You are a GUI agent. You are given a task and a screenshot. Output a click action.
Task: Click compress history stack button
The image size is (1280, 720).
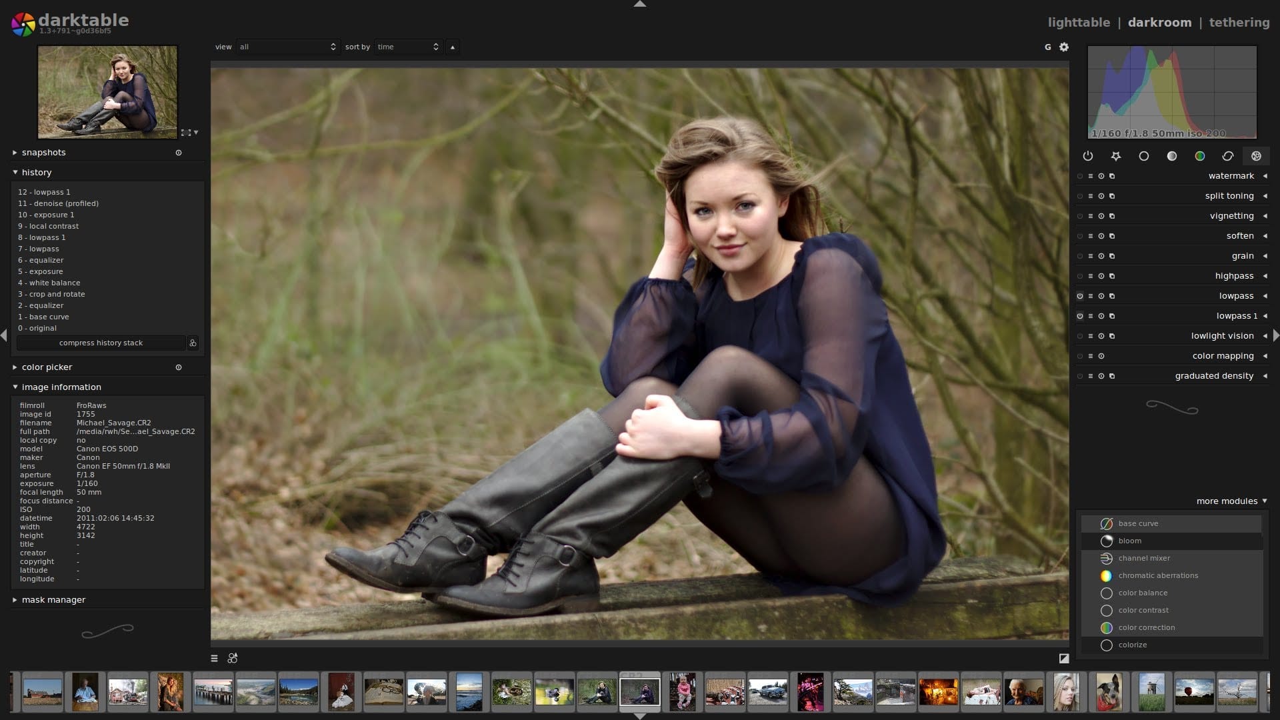click(101, 343)
